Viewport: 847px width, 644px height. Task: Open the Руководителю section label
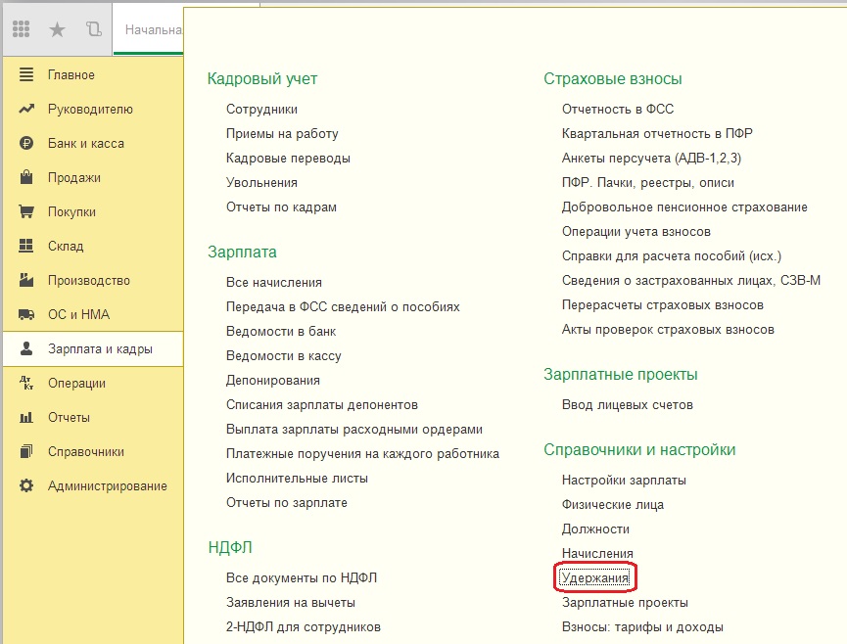(90, 109)
